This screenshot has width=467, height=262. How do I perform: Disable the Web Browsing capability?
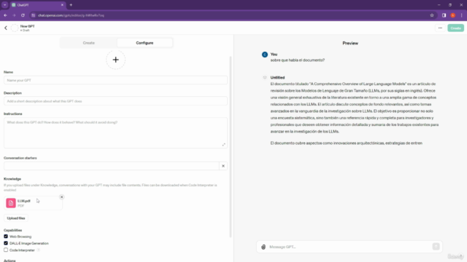pos(6,237)
